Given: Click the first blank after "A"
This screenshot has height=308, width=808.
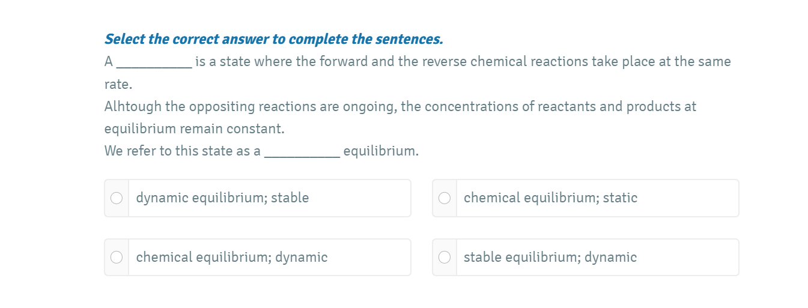Looking at the screenshot, I should coord(154,63).
